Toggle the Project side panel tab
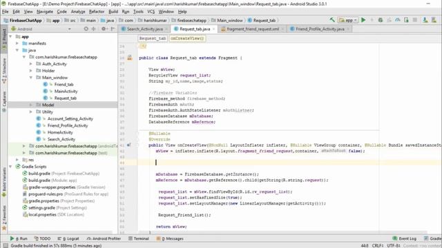 (x=4, y=39)
